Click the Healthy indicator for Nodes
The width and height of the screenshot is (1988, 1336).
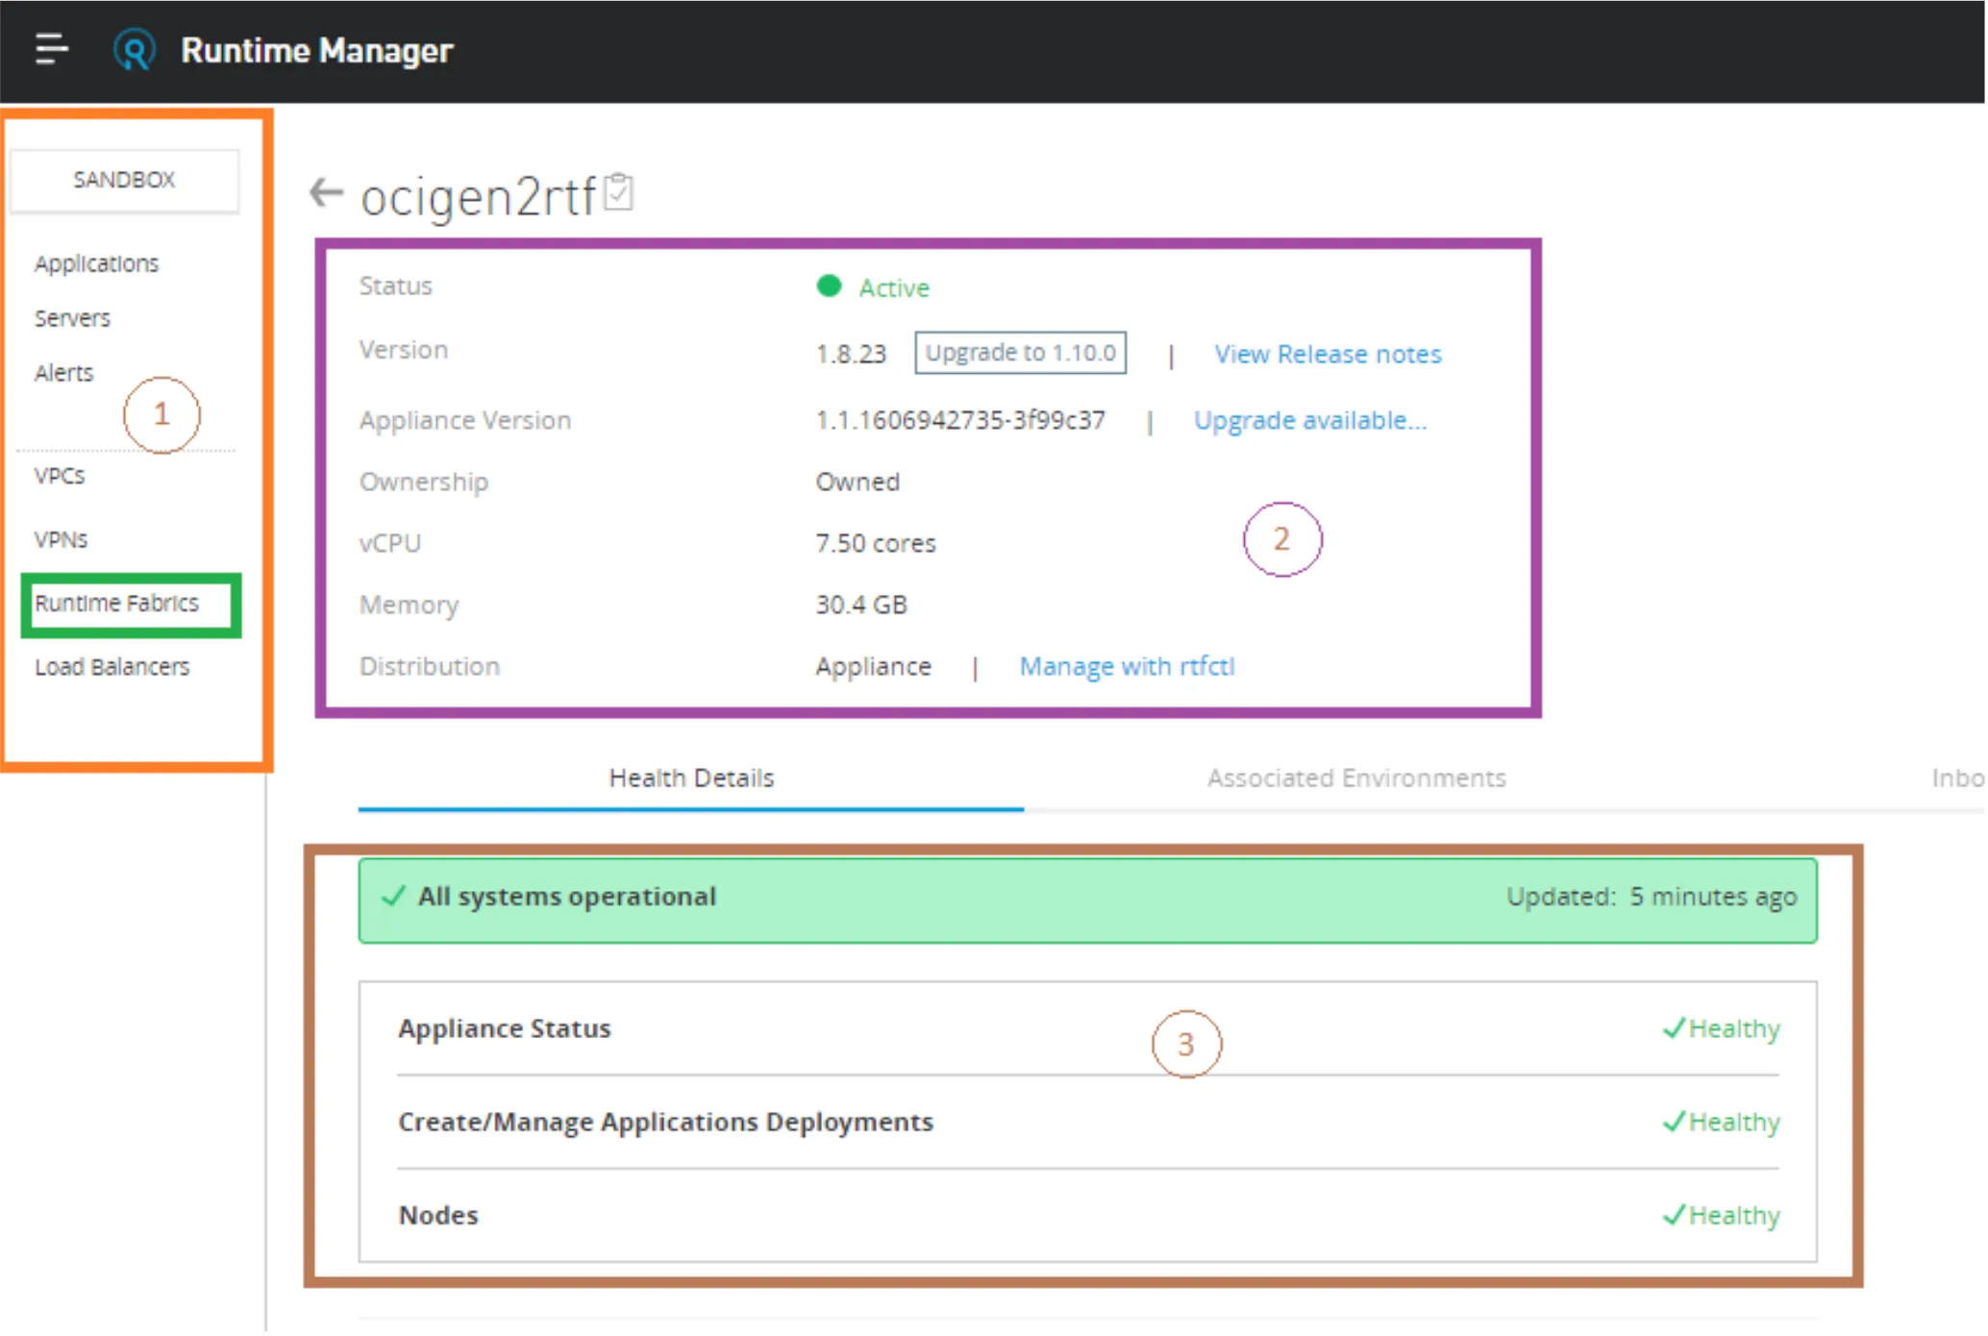pos(1722,1215)
